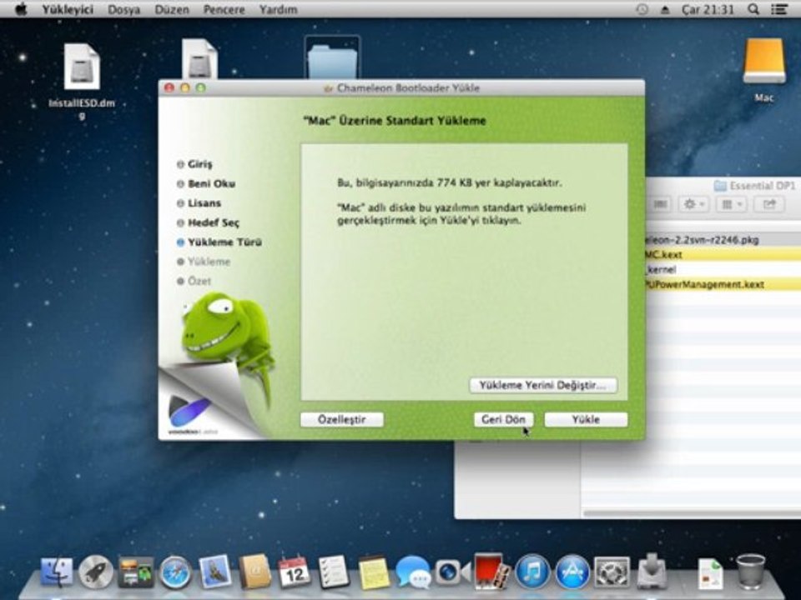Click eject icon in menu bar

coord(665,9)
